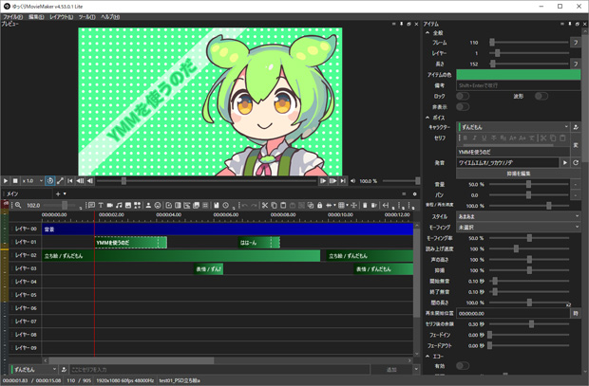Enable the echo 有効 switch

[x=463, y=365]
